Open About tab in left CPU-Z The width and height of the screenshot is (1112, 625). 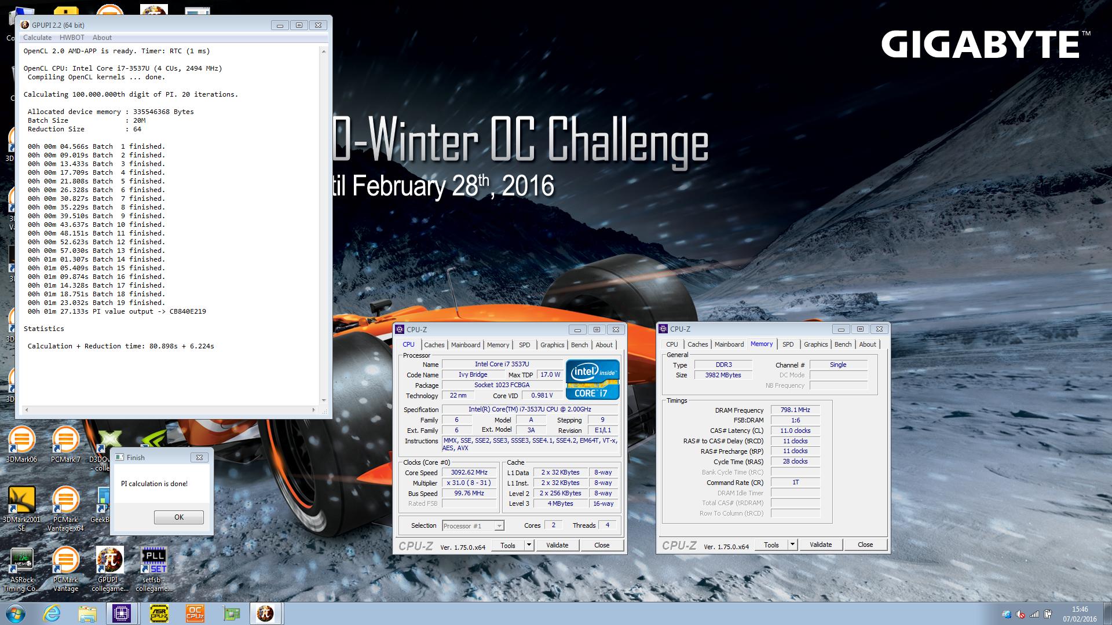point(604,344)
